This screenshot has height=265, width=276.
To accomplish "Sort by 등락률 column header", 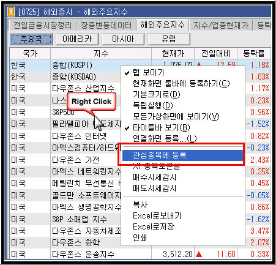I will tap(254, 54).
